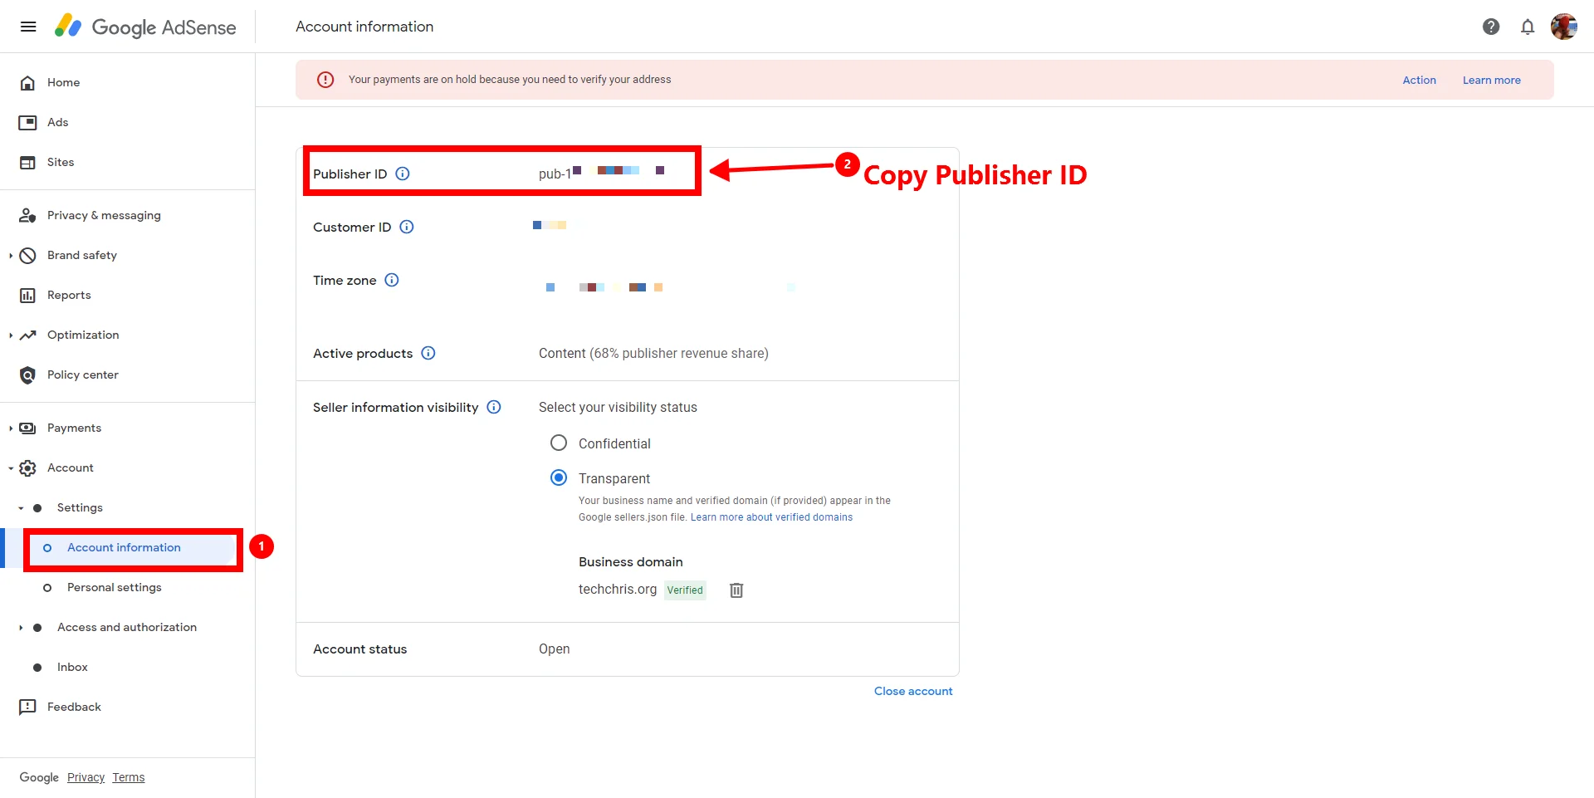Click the Help question mark icon

[x=1490, y=27]
